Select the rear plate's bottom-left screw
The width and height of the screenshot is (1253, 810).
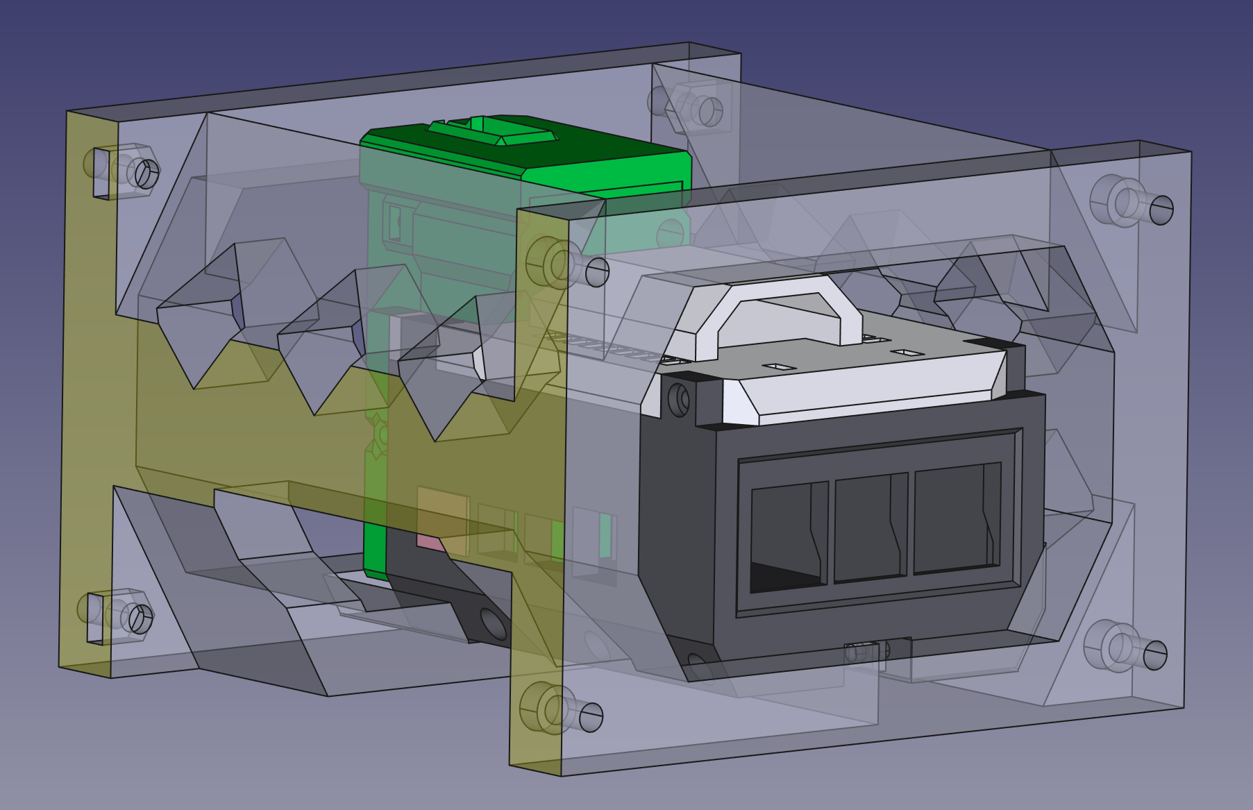140,619
